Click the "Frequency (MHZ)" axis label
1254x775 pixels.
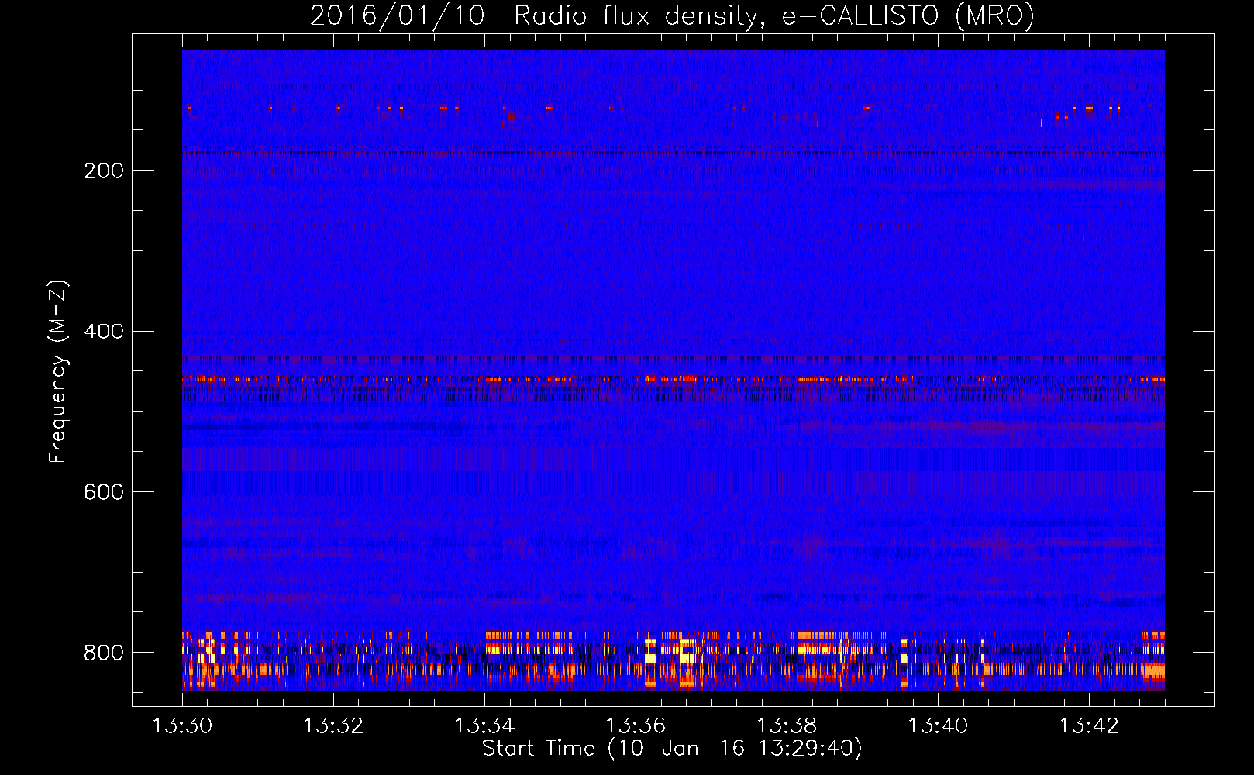point(58,372)
